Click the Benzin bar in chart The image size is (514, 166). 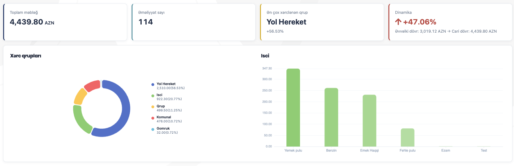(x=331, y=117)
